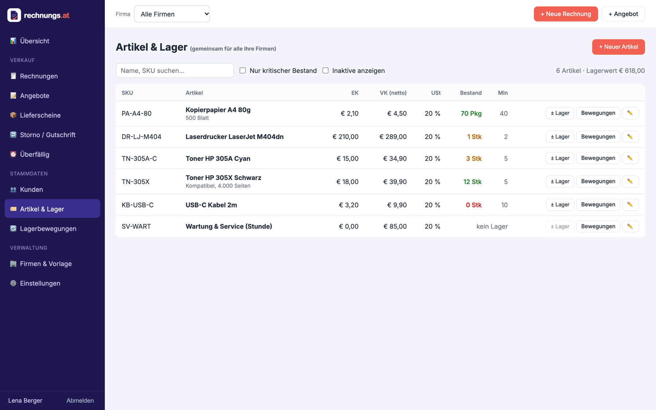
Task: Edit Toner HP 305X Schwarz pencil icon
Action: click(x=630, y=181)
